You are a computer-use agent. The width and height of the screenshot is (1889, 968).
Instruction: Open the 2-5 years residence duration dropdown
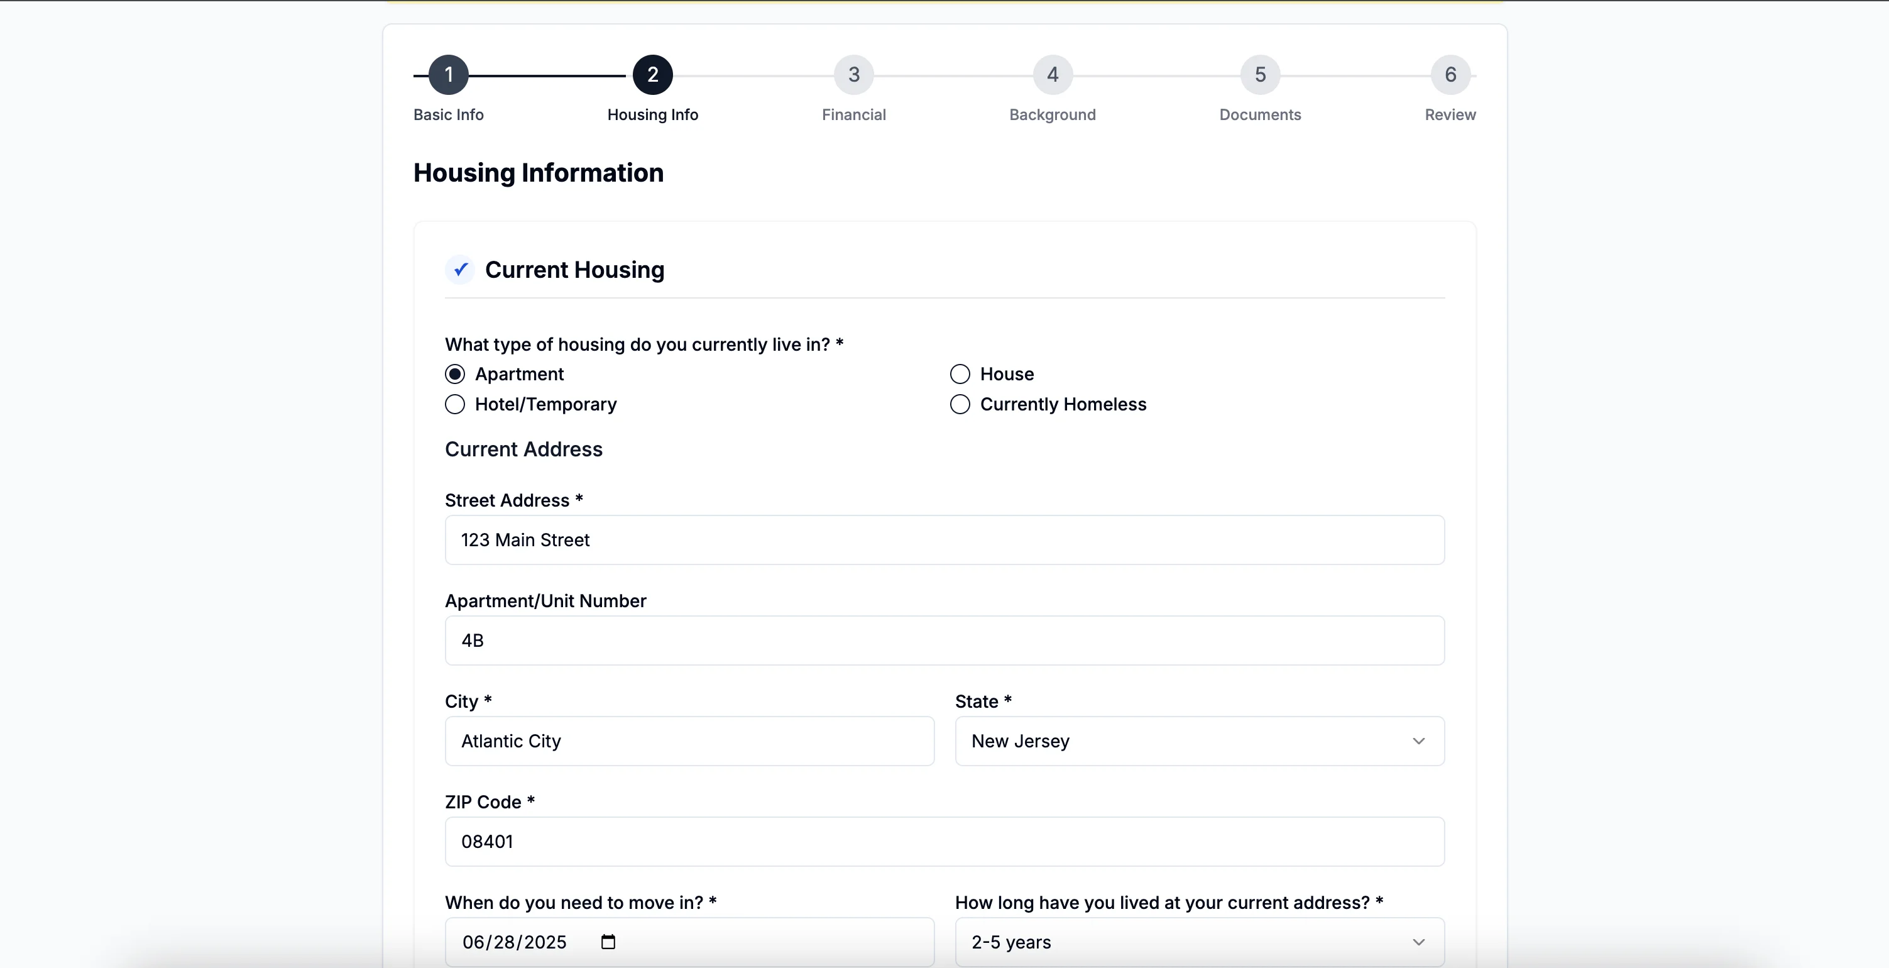1200,942
